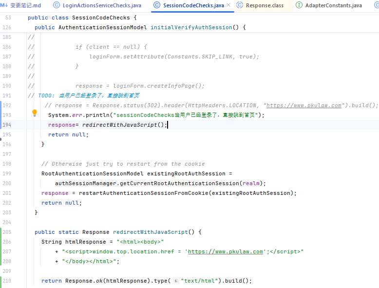Click the pkulaw.com URL in line 207 script string
The image size is (379, 288).
pyautogui.click(x=225, y=251)
